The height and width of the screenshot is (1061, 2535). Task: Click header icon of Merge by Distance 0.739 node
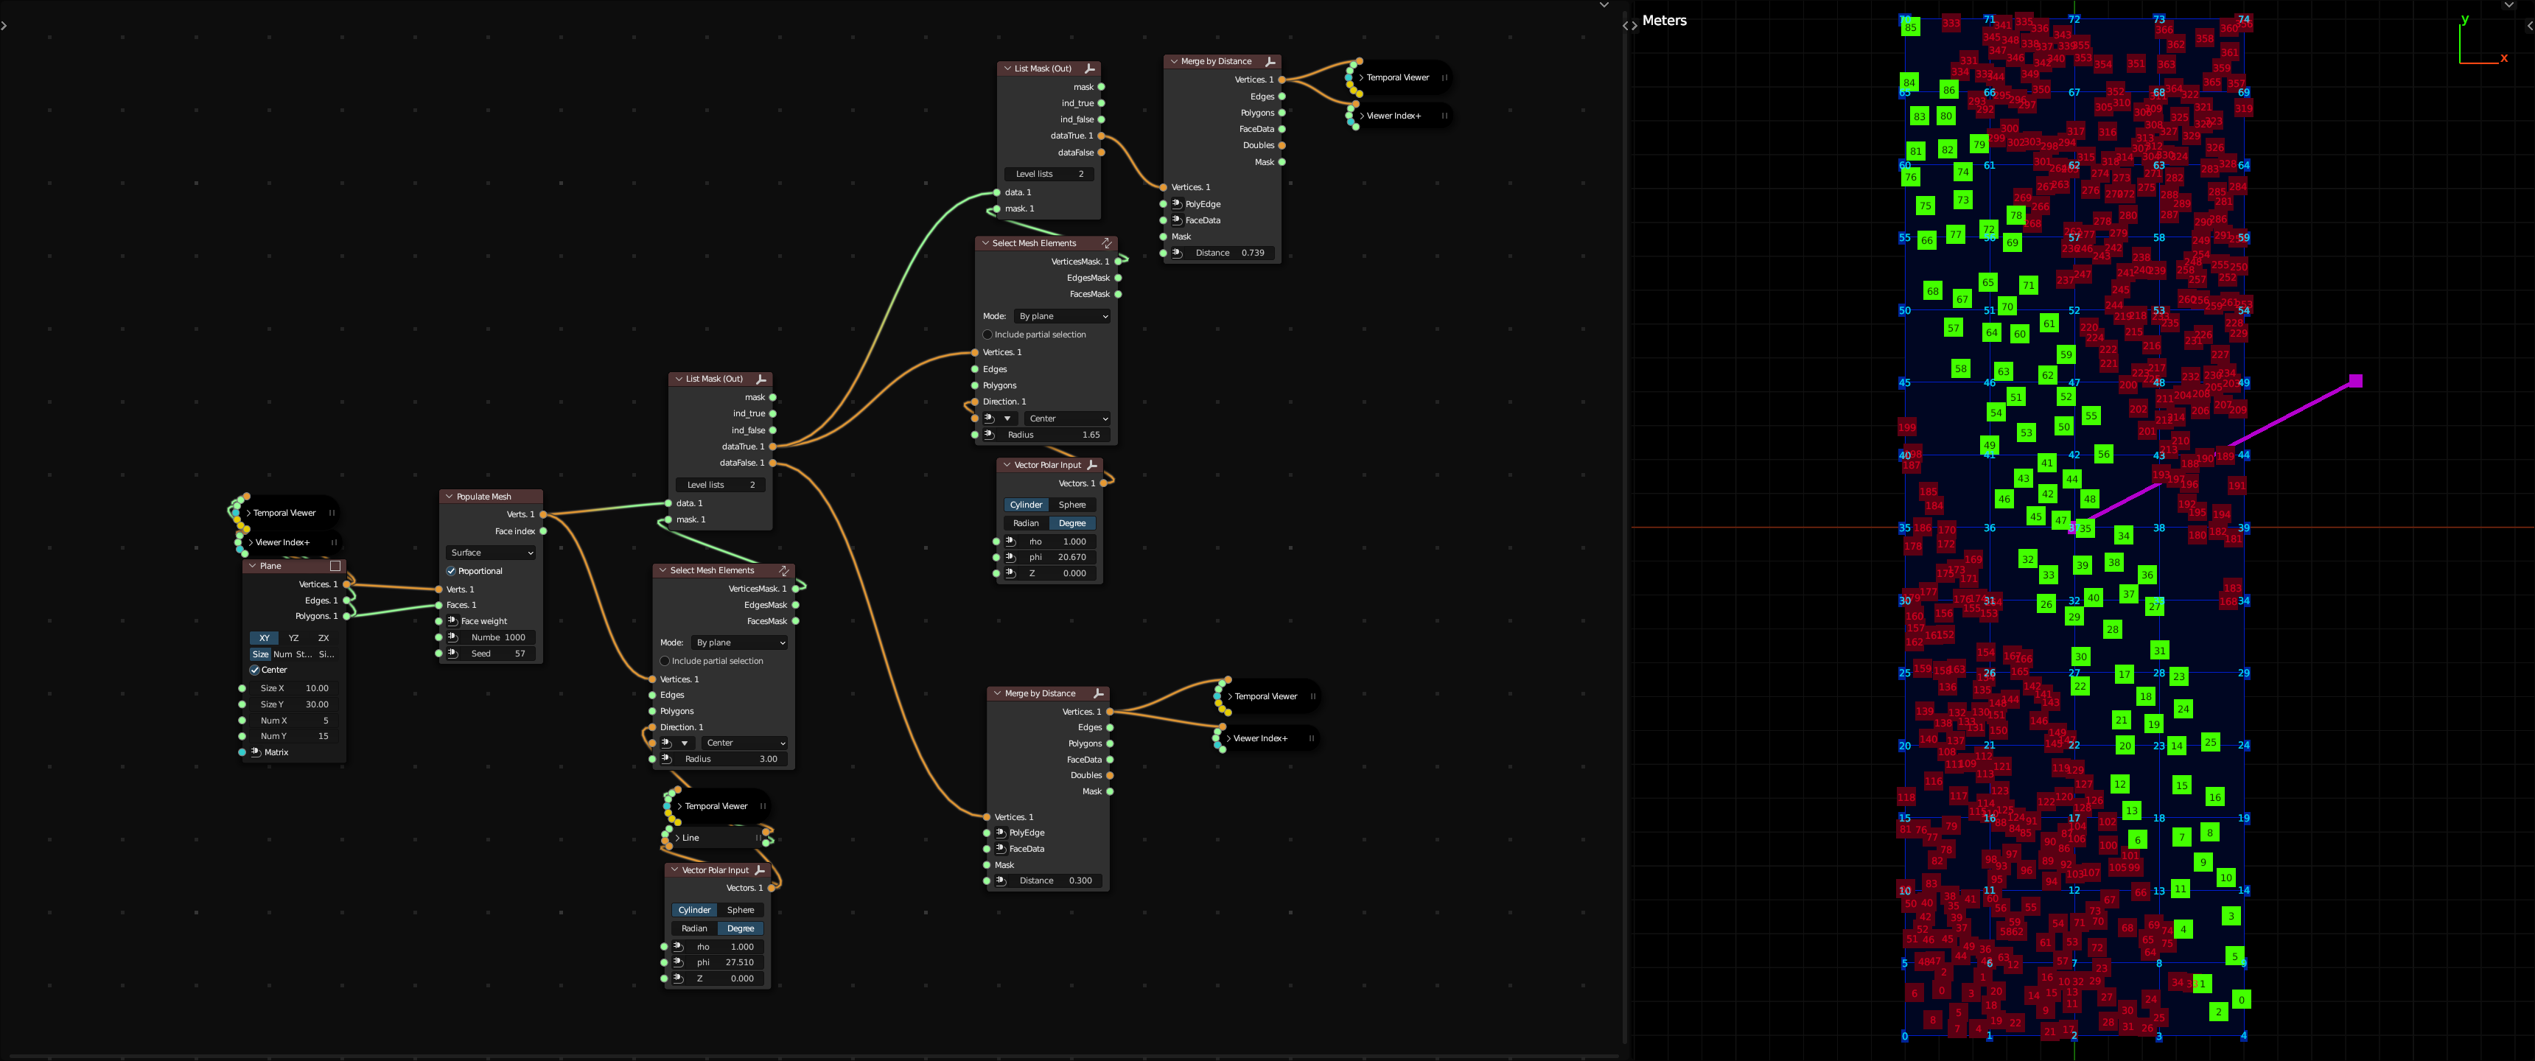(x=1270, y=61)
